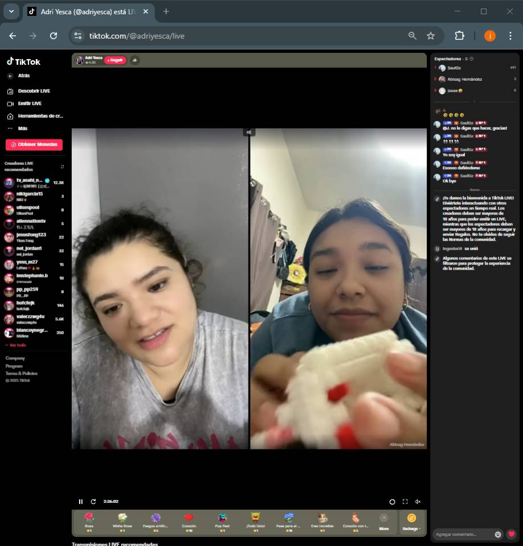Send the red Corazón gift
Screen dimensions: 523x546
[189, 520]
